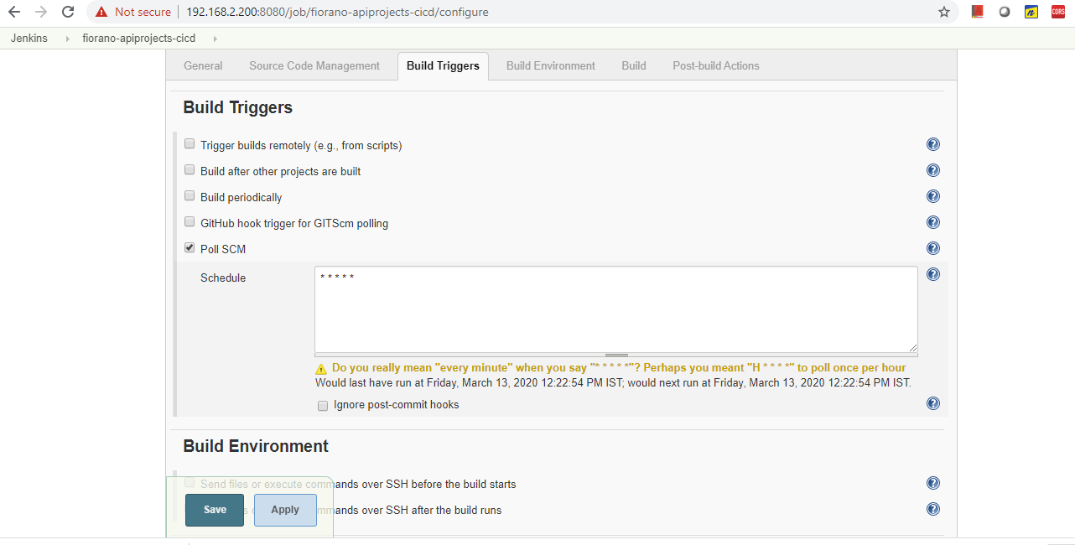Screen dimensions: 1075x545
Task: Reload the page
Action: [68, 12]
